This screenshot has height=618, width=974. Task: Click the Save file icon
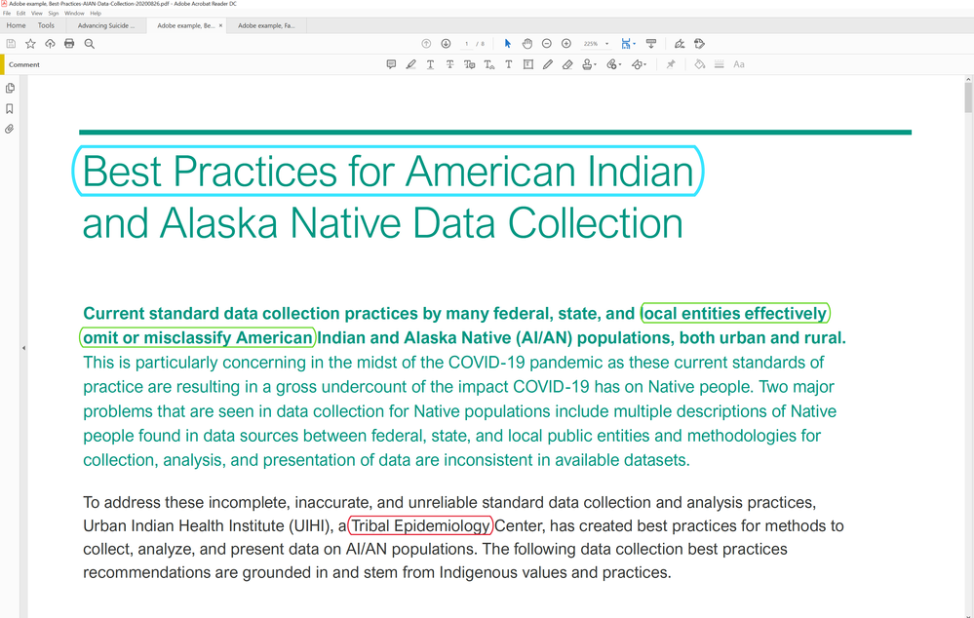[11, 44]
